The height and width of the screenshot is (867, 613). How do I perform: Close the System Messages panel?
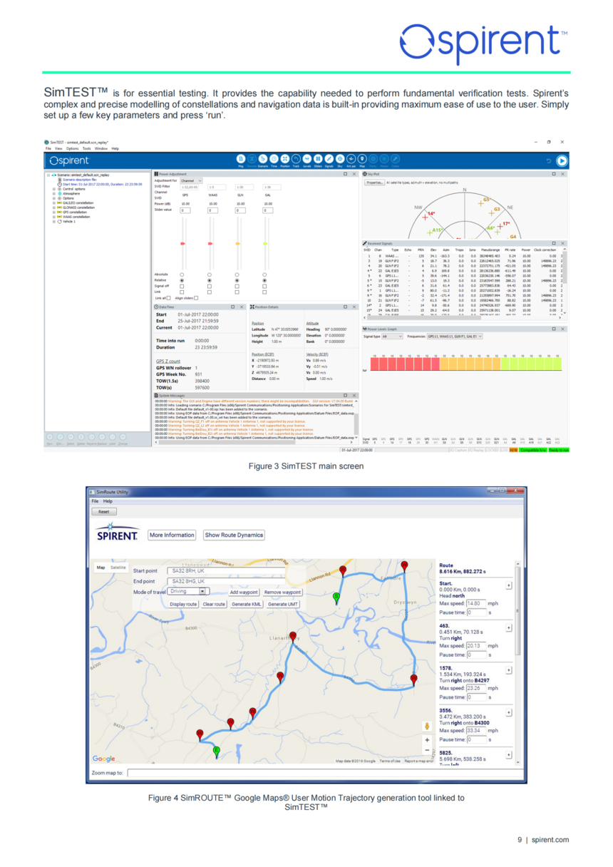tap(354, 394)
